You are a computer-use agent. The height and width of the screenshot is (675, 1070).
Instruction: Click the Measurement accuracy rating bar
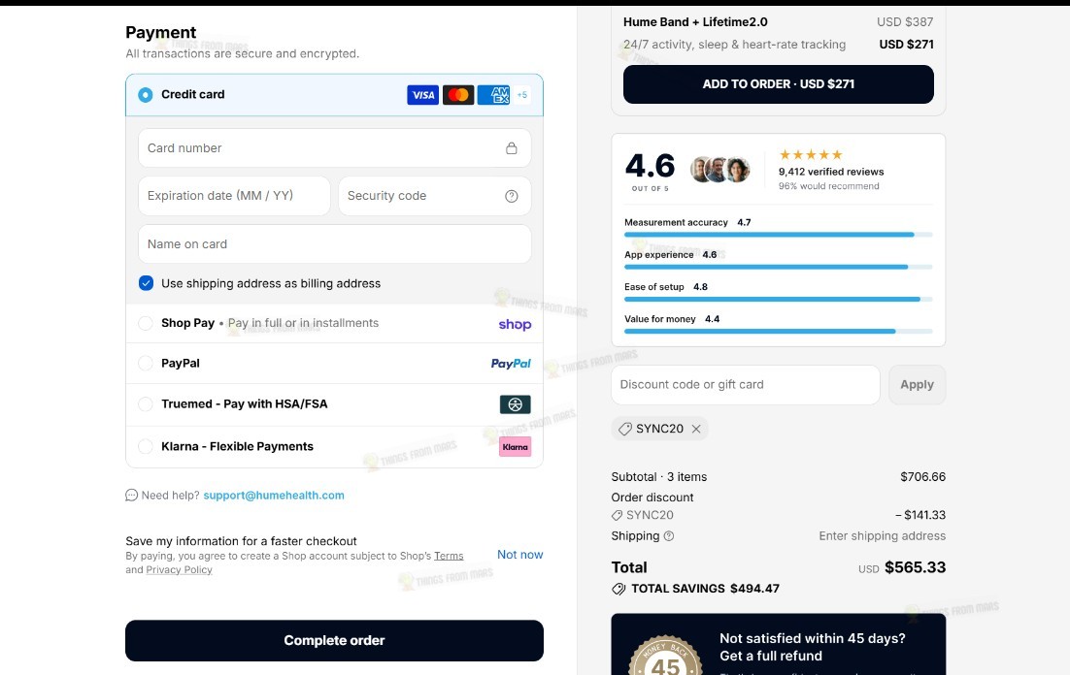click(x=779, y=235)
